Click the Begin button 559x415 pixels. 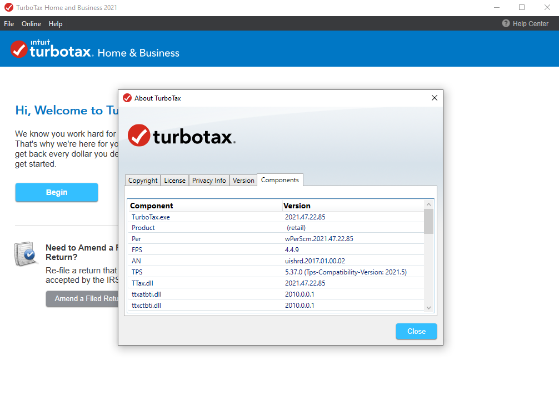[57, 193]
